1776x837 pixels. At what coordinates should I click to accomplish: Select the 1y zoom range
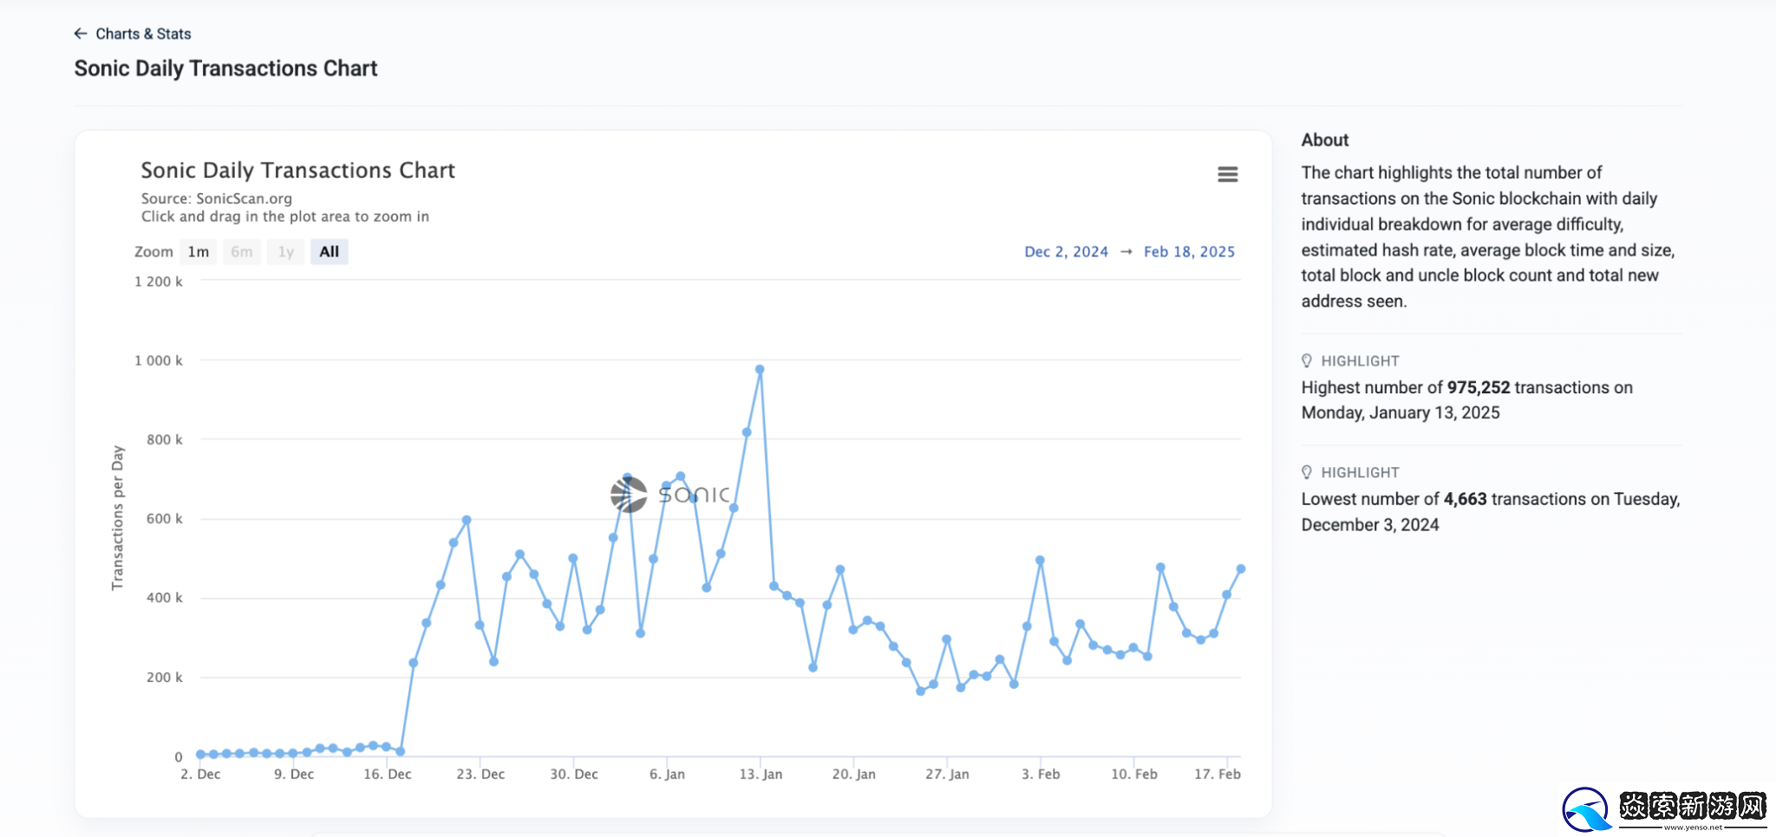point(285,252)
